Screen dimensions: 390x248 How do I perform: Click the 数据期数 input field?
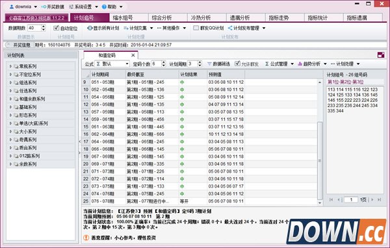pos(34,28)
